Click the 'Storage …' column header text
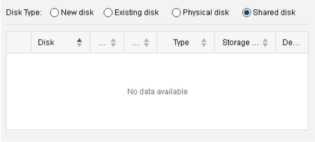This screenshot has width=315, height=142. click(x=240, y=43)
